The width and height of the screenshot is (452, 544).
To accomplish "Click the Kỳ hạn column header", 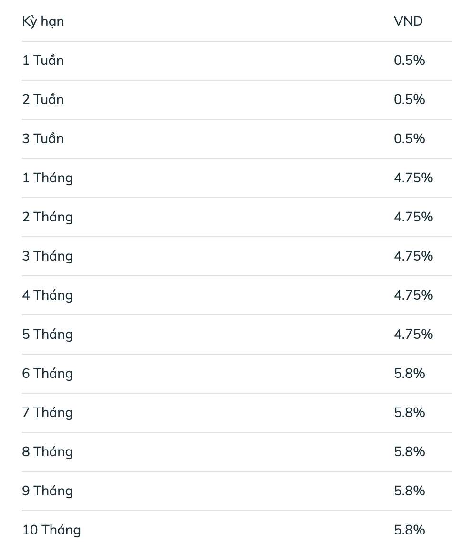I will [x=43, y=21].
